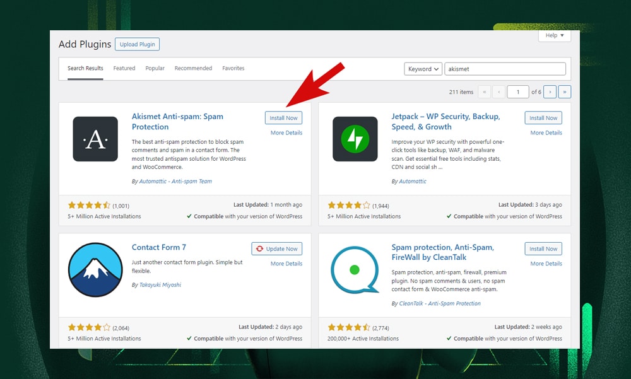Go to the first page double-arrow
The height and width of the screenshot is (379, 631).
(485, 91)
